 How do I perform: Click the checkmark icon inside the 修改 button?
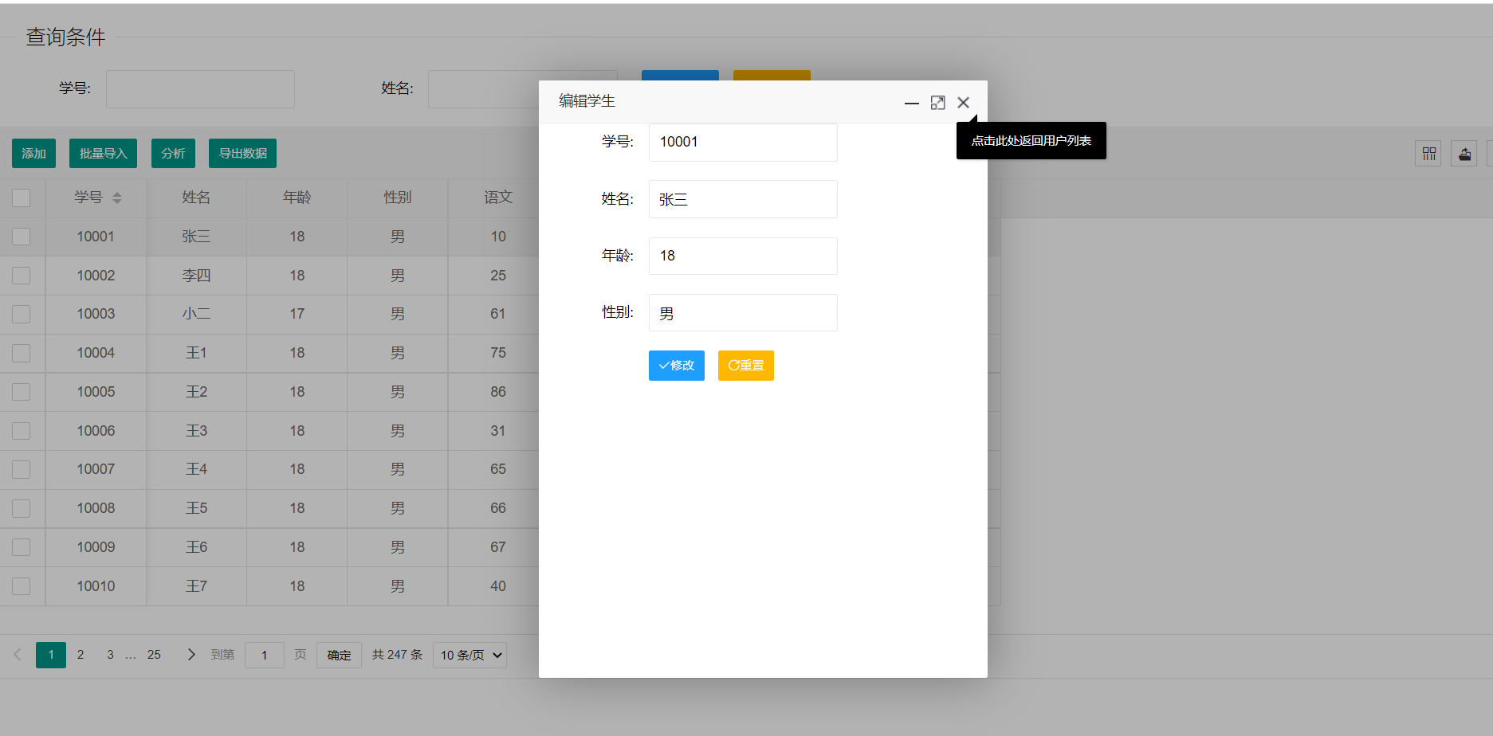662,366
